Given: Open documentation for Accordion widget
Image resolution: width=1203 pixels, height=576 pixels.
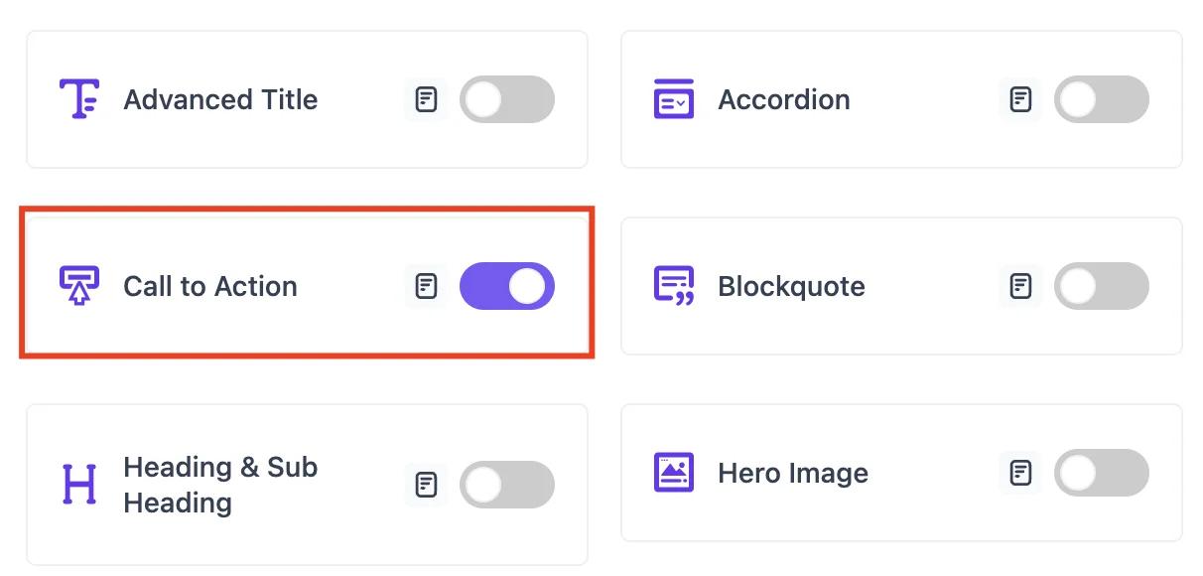Looking at the screenshot, I should [x=1019, y=98].
